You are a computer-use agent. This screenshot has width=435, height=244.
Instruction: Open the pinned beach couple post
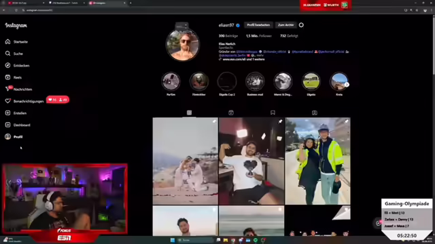[186, 161]
